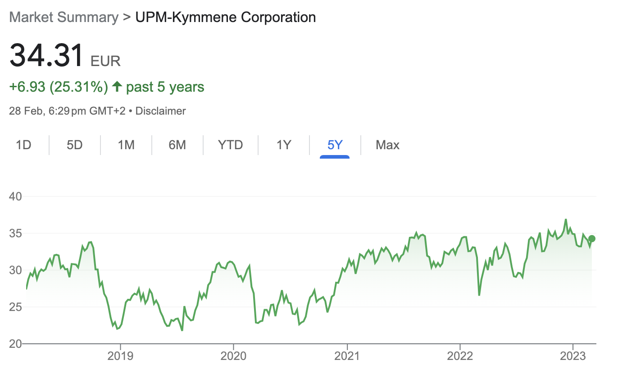This screenshot has width=618, height=373.
Task: Click the active 5Y tab
Action: 335,145
